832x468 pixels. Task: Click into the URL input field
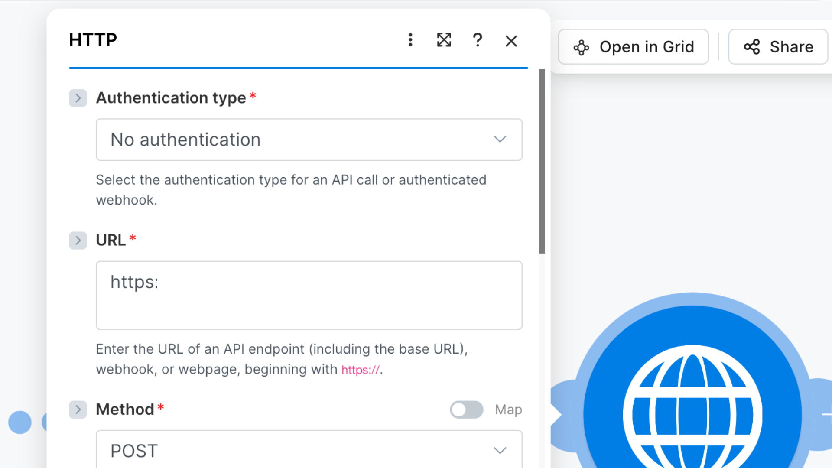pos(309,295)
